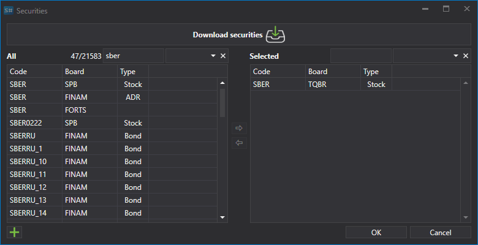Image resolution: width=478 pixels, height=245 pixels.
Task: Confirm with the OK button
Action: point(376,233)
